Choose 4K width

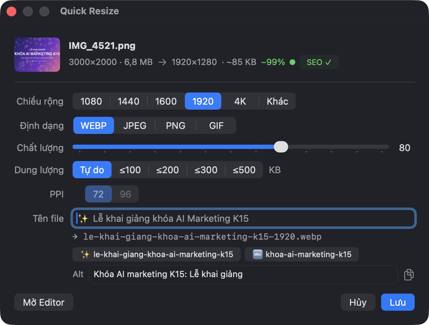pos(240,101)
